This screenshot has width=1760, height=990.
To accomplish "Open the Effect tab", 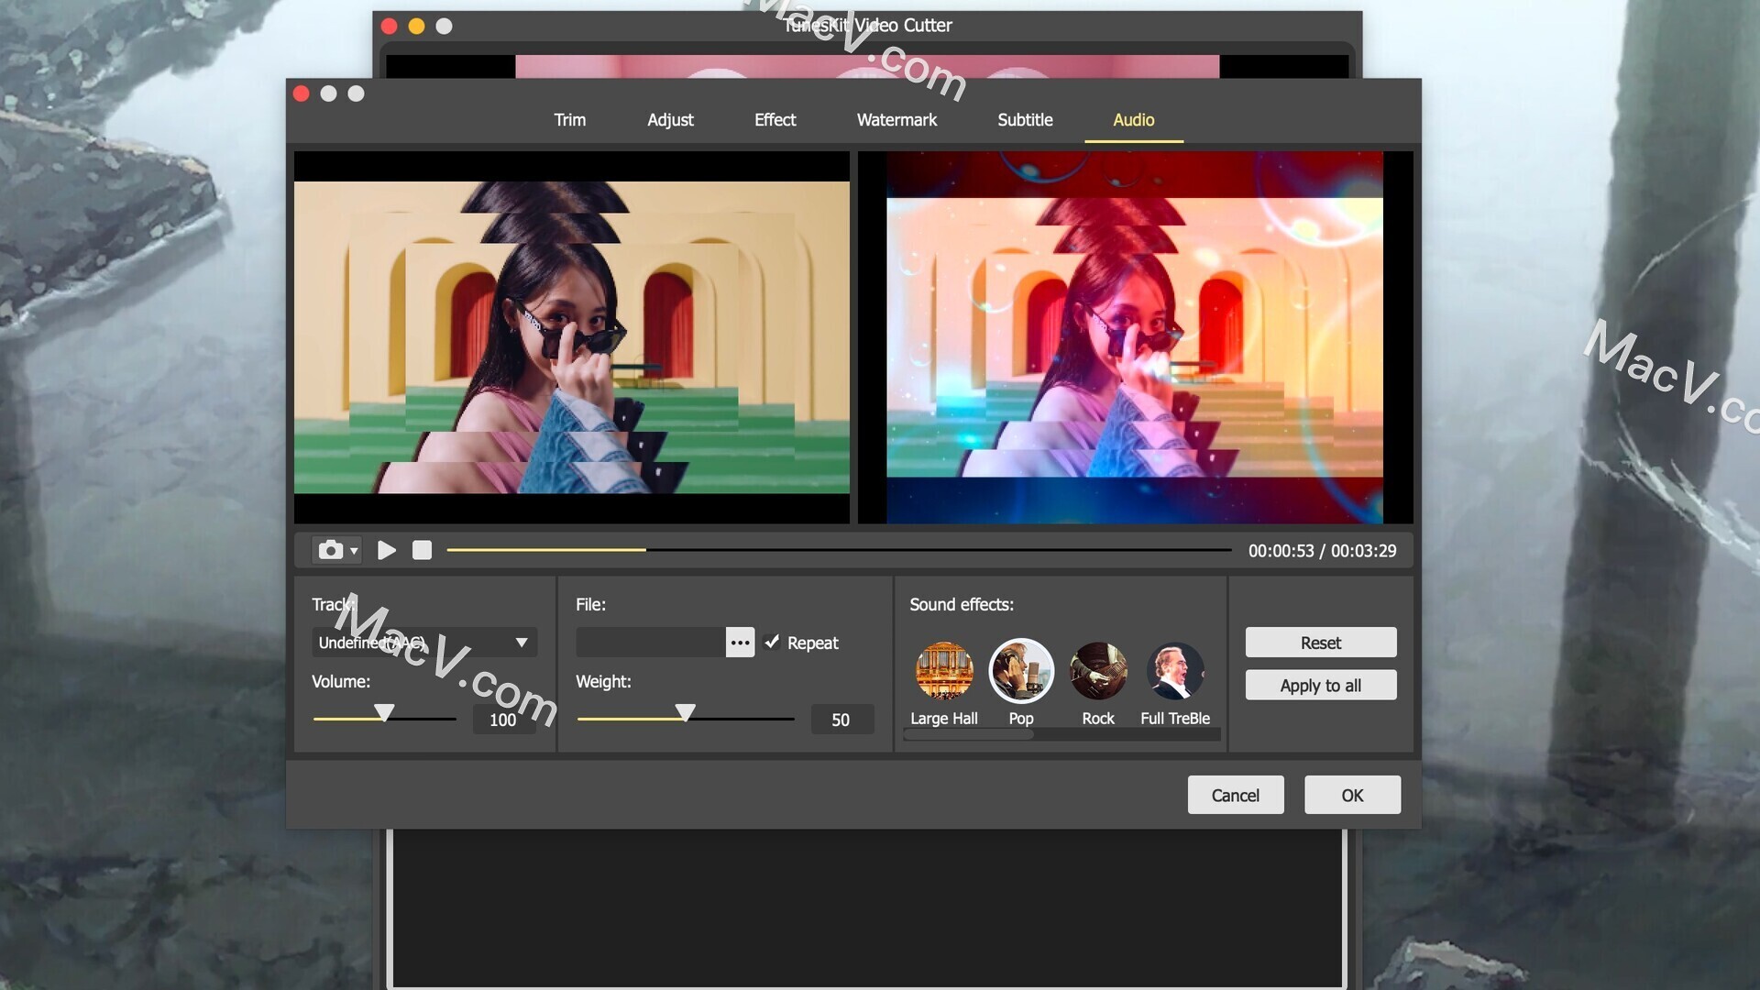I will pos(775,120).
